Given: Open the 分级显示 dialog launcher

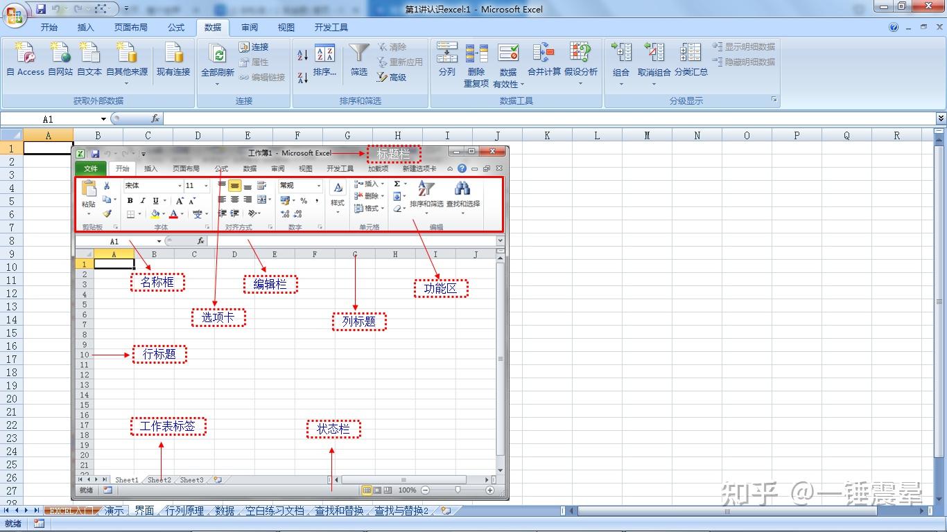Looking at the screenshot, I should click(x=774, y=100).
